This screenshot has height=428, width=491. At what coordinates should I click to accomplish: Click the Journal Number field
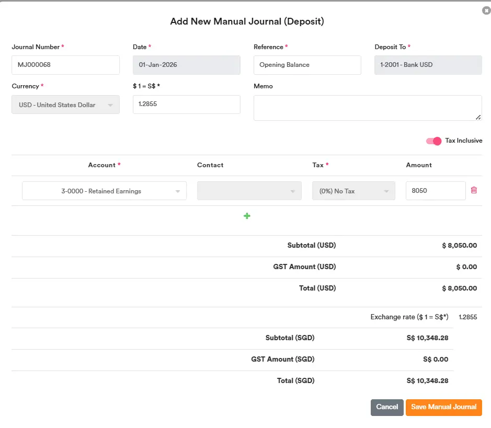tap(65, 65)
